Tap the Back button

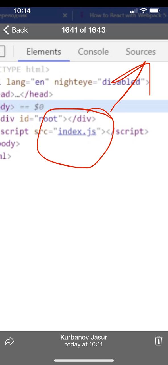(16, 30)
